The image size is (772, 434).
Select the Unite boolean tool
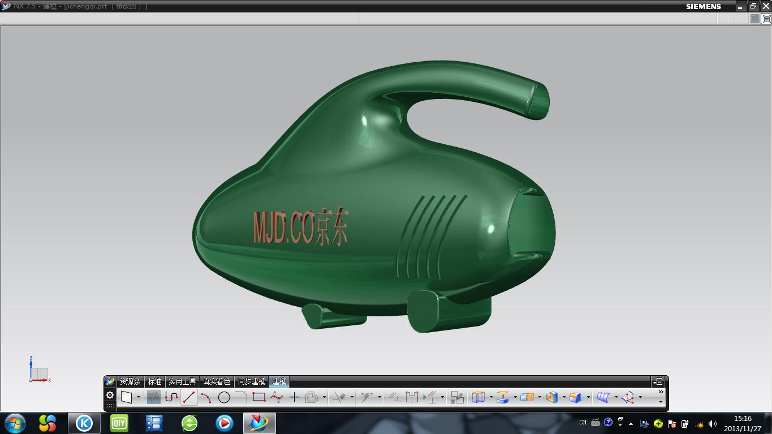click(x=527, y=397)
